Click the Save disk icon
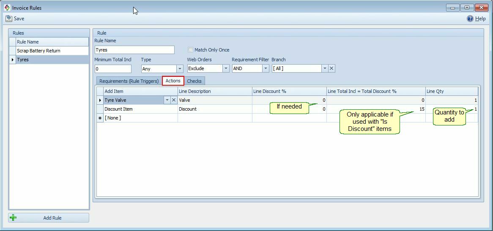 coord(8,19)
